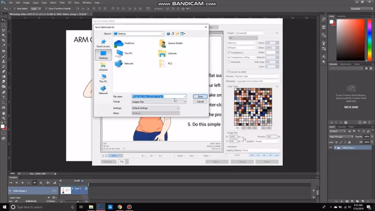Click Cancel in Save Optimized As dialog
375x211 pixels.
200,102
